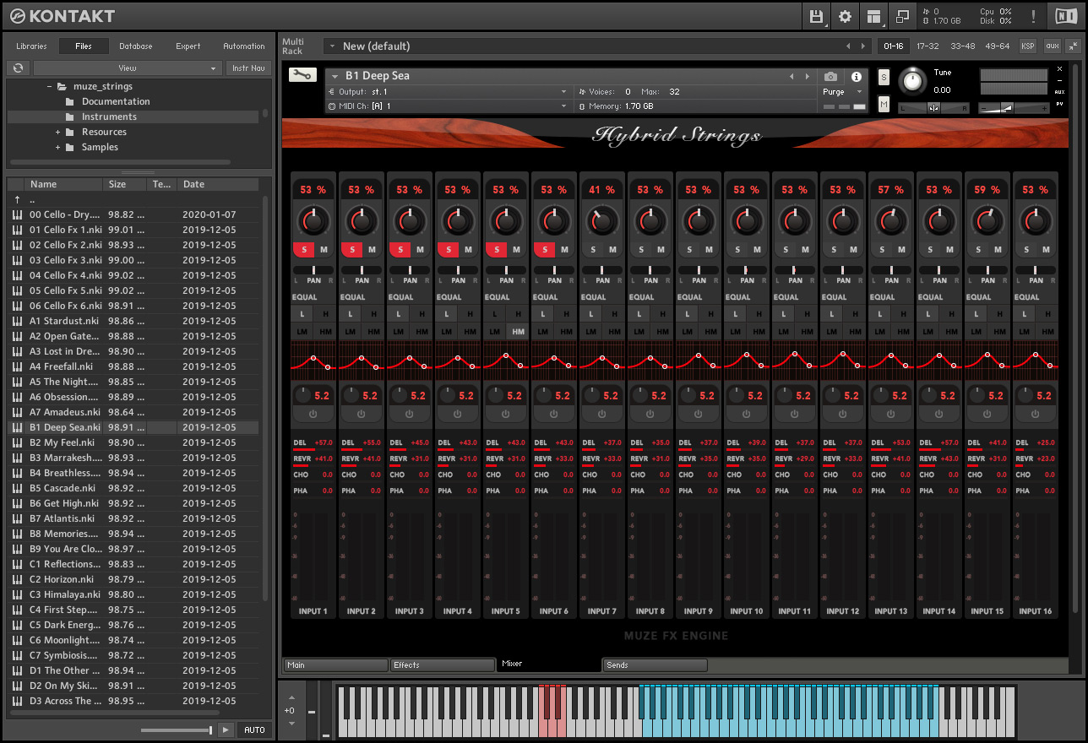This screenshot has height=743, width=1088.
Task: Switch to the Automation tab
Action: click(x=244, y=46)
